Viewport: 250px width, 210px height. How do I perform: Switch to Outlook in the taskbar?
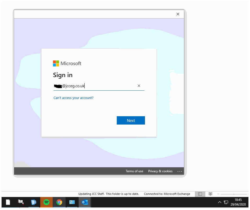point(85,202)
